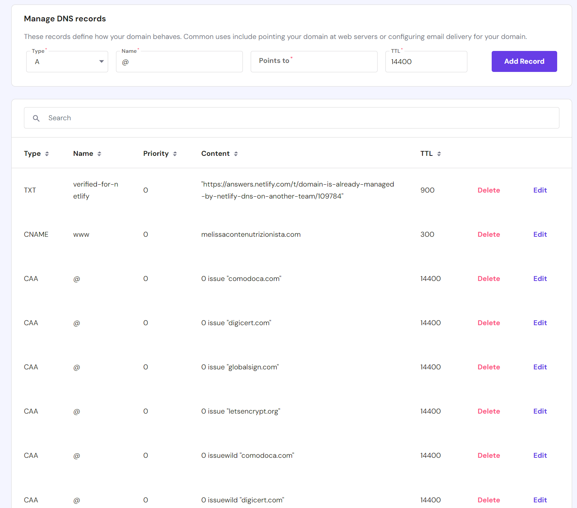The image size is (577, 508).
Task: Delete the verified-for-netlify TXT record
Action: 489,190
